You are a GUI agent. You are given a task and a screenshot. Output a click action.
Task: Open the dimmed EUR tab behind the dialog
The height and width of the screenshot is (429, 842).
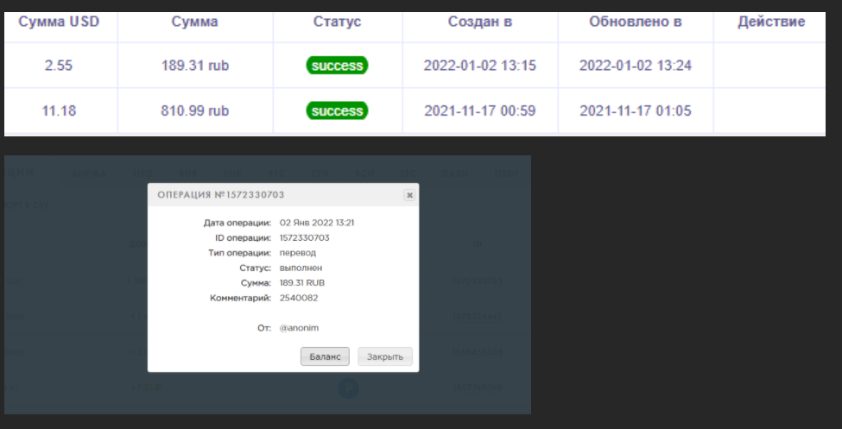pyautogui.click(x=232, y=173)
